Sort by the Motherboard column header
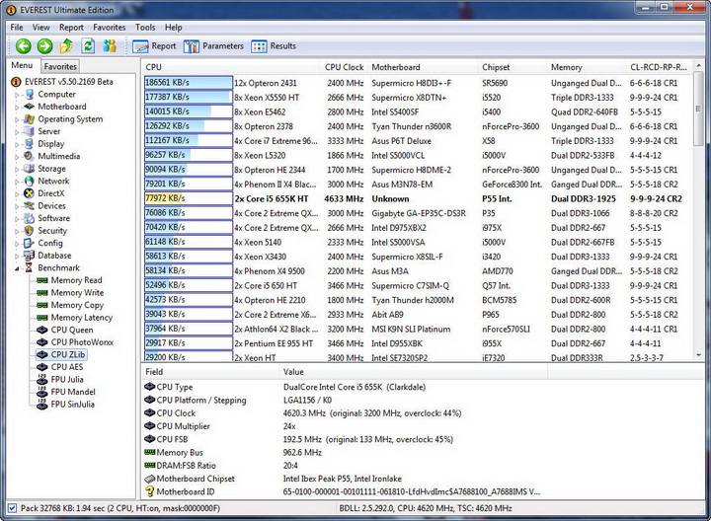This screenshot has width=711, height=521. click(423, 67)
